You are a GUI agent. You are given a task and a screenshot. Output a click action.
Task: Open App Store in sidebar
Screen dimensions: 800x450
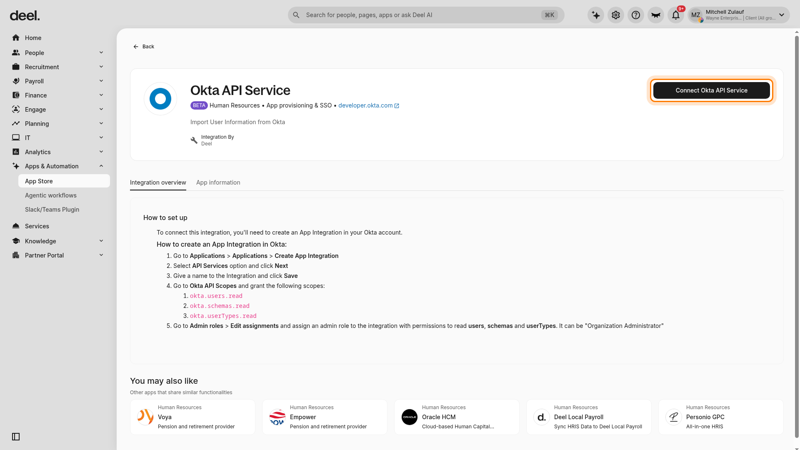point(64,181)
